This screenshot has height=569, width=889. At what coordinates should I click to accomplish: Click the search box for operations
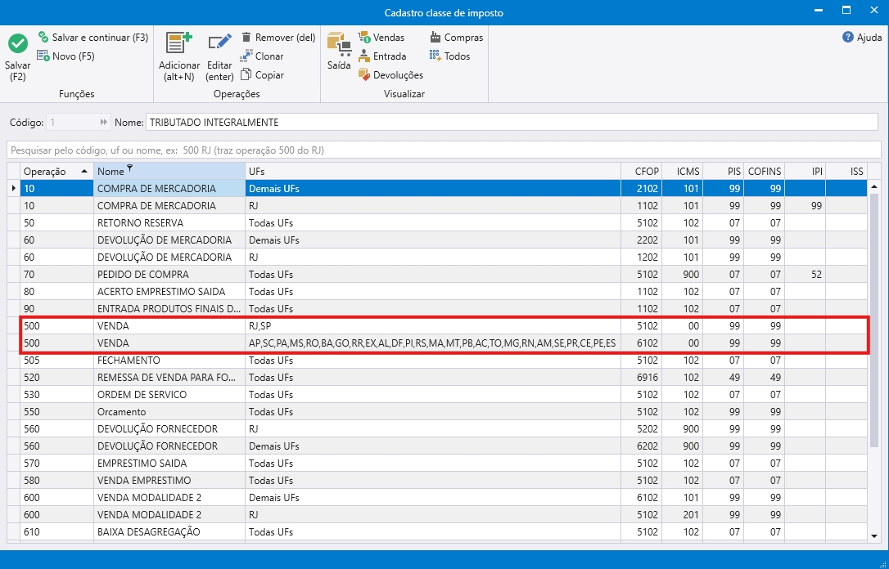(x=444, y=150)
